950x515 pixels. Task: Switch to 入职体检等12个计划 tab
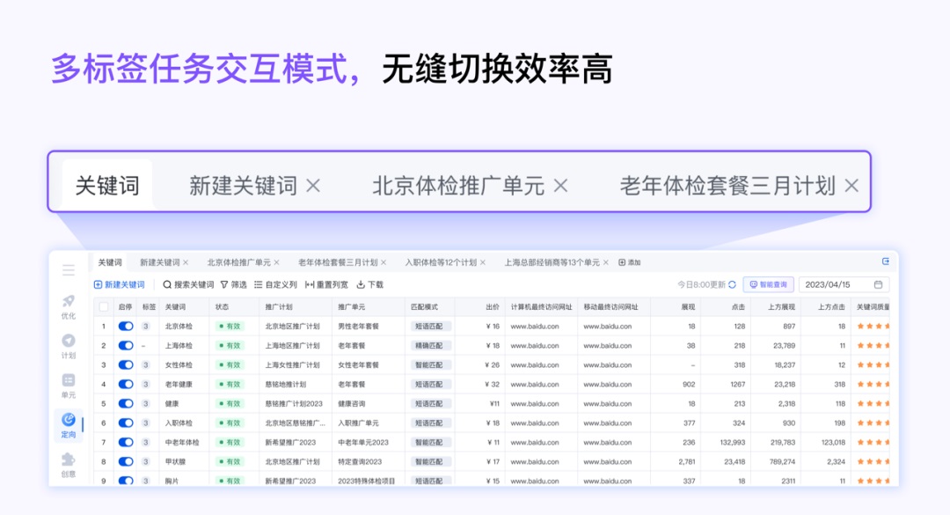(440, 262)
